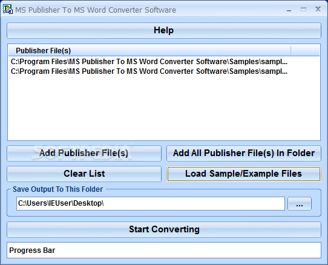328x265 pixels.
Task: Click the Save Output To This Folder label
Action: [x=57, y=189]
